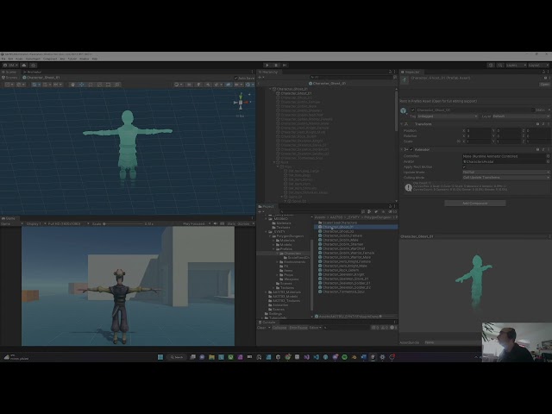The width and height of the screenshot is (552, 414).
Task: Toggle the Static checkbox in Inspector
Action: (533, 110)
